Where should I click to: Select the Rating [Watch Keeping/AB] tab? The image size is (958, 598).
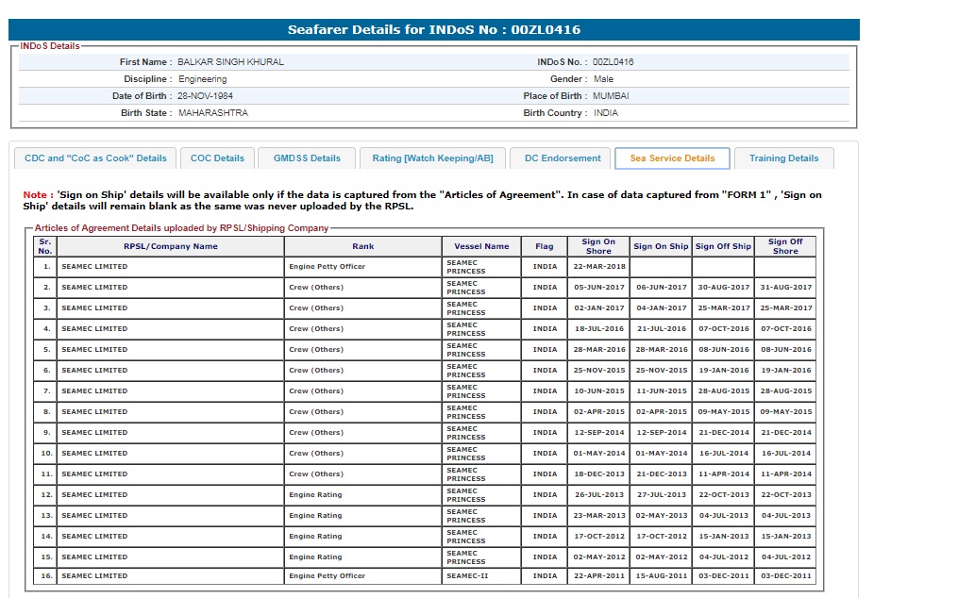[432, 158]
